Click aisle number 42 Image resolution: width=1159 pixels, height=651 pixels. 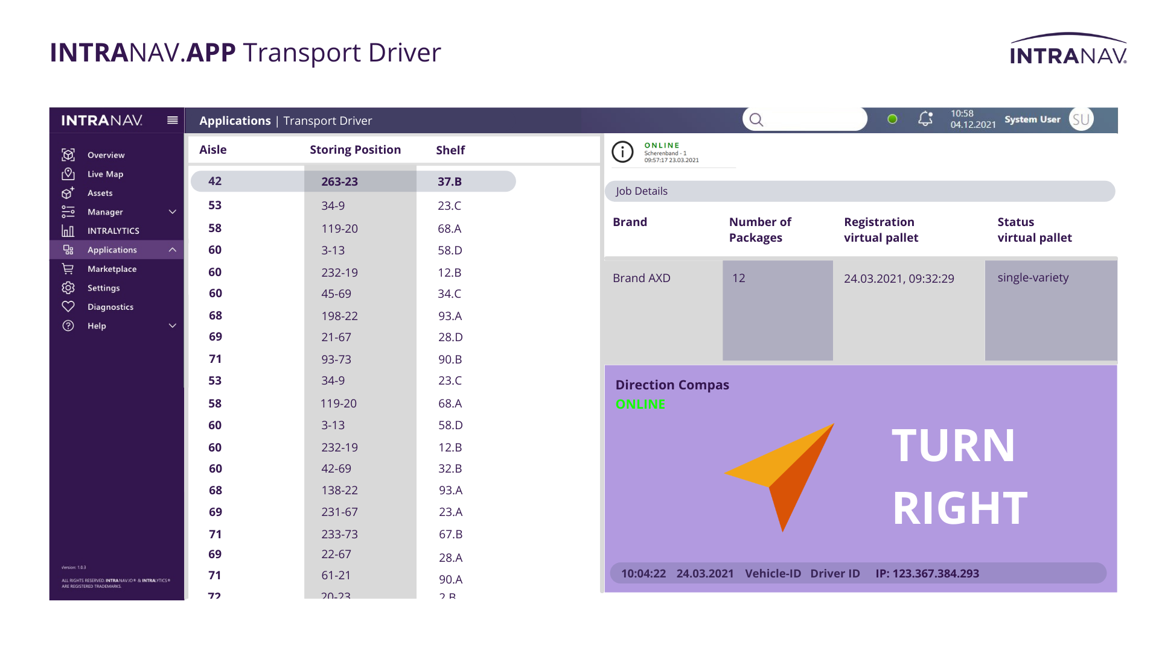(x=215, y=181)
